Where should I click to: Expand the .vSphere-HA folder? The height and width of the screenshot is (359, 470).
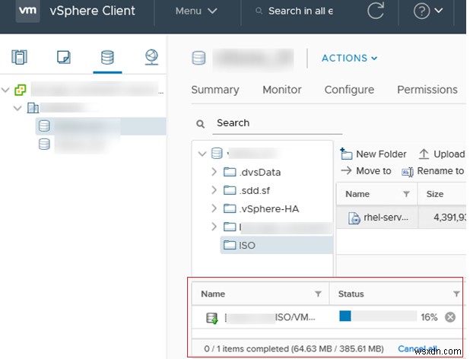click(x=214, y=208)
